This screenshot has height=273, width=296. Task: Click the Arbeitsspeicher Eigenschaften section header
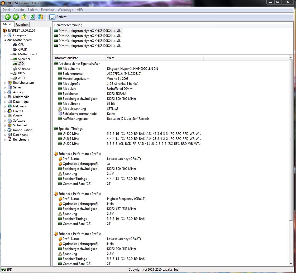pyautogui.click(x=77, y=64)
